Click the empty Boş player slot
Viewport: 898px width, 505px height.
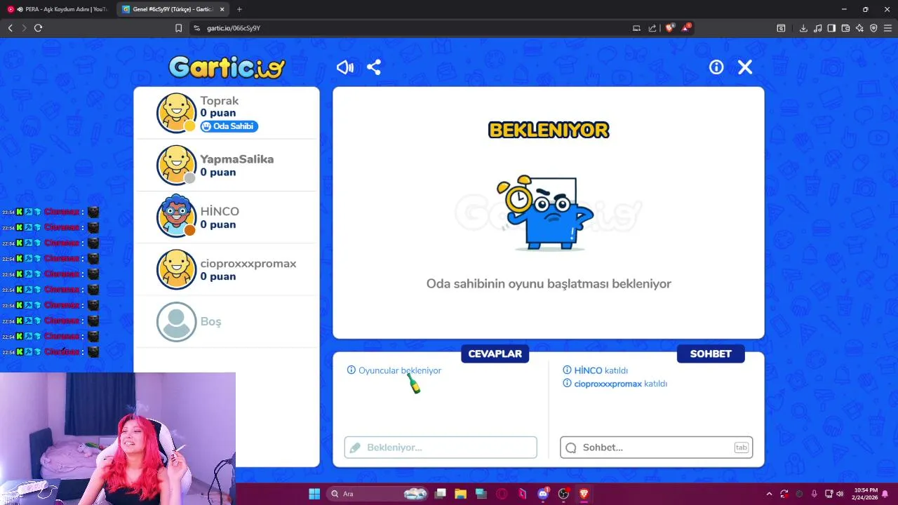pyautogui.click(x=226, y=321)
